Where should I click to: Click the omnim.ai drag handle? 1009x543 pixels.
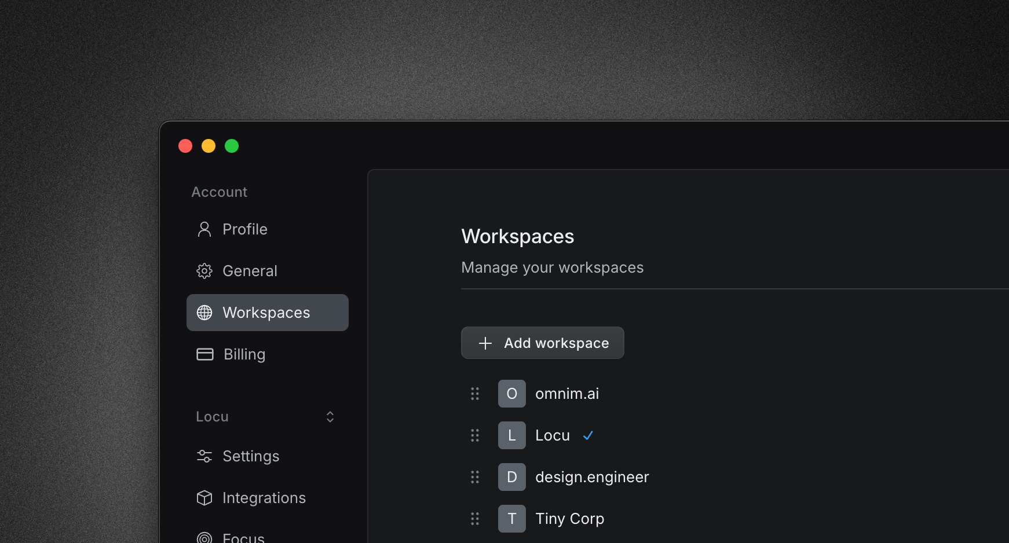tap(475, 394)
